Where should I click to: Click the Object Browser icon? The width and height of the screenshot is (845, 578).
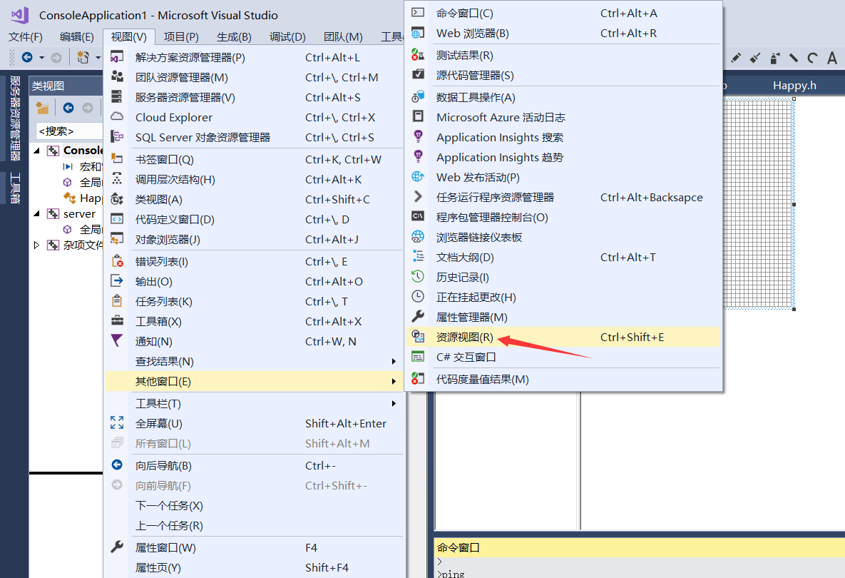pos(117,238)
